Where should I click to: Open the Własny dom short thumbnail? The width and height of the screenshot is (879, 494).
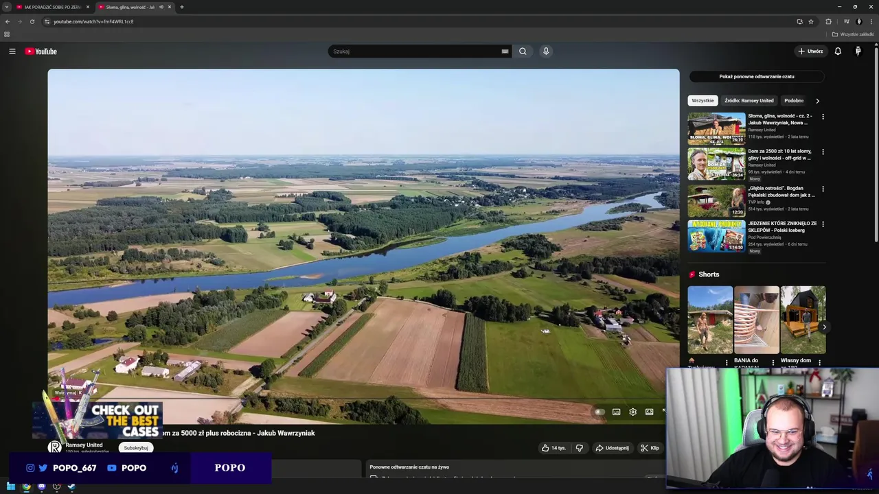click(x=803, y=320)
